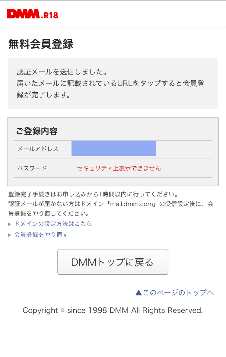Screen dimensions: 226x357
Task: Click triangle bullet beside ドメインの設定方法はこちら
Action: 10,224
